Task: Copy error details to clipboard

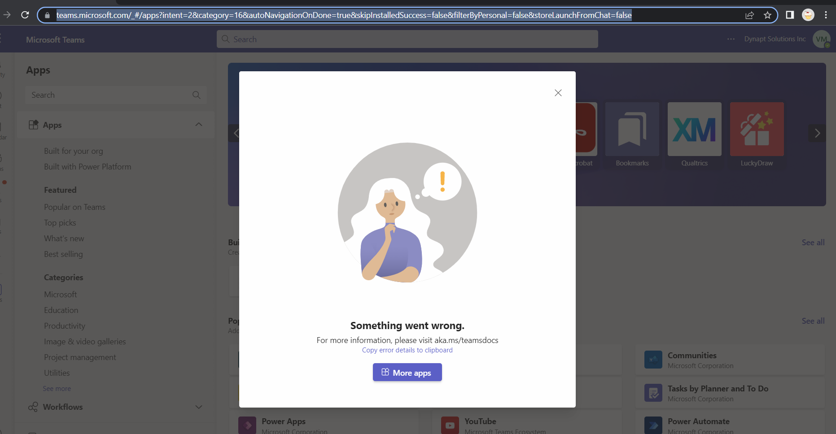Action: click(407, 350)
